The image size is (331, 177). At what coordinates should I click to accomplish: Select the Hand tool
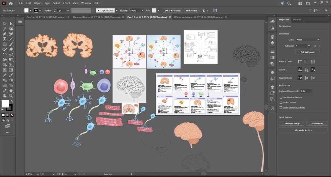[11, 91]
